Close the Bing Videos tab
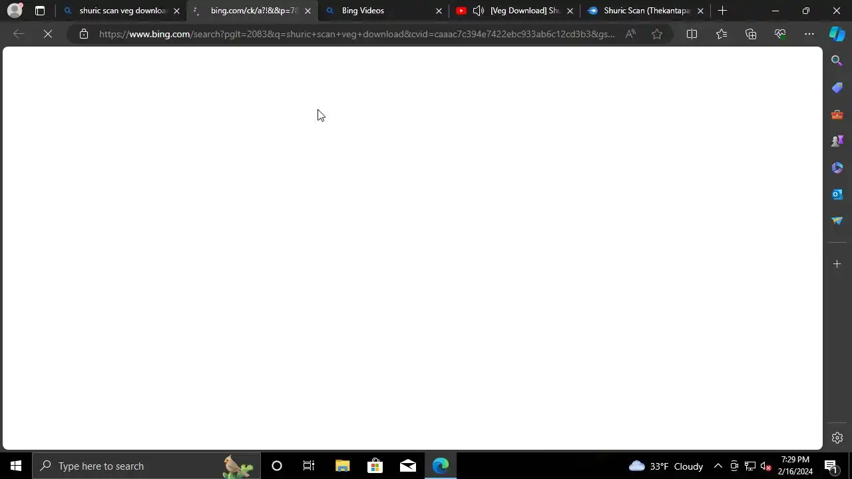Screen dimensions: 852x479 [439, 11]
